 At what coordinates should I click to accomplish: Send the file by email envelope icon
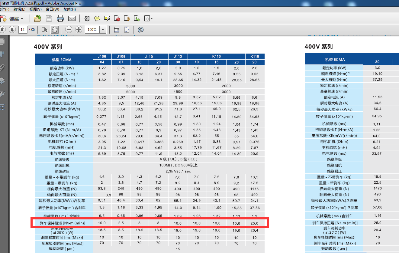(x=72, y=18)
